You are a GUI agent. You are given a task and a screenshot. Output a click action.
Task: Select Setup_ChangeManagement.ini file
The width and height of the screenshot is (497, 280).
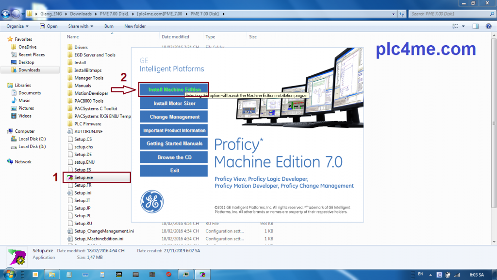point(104,231)
